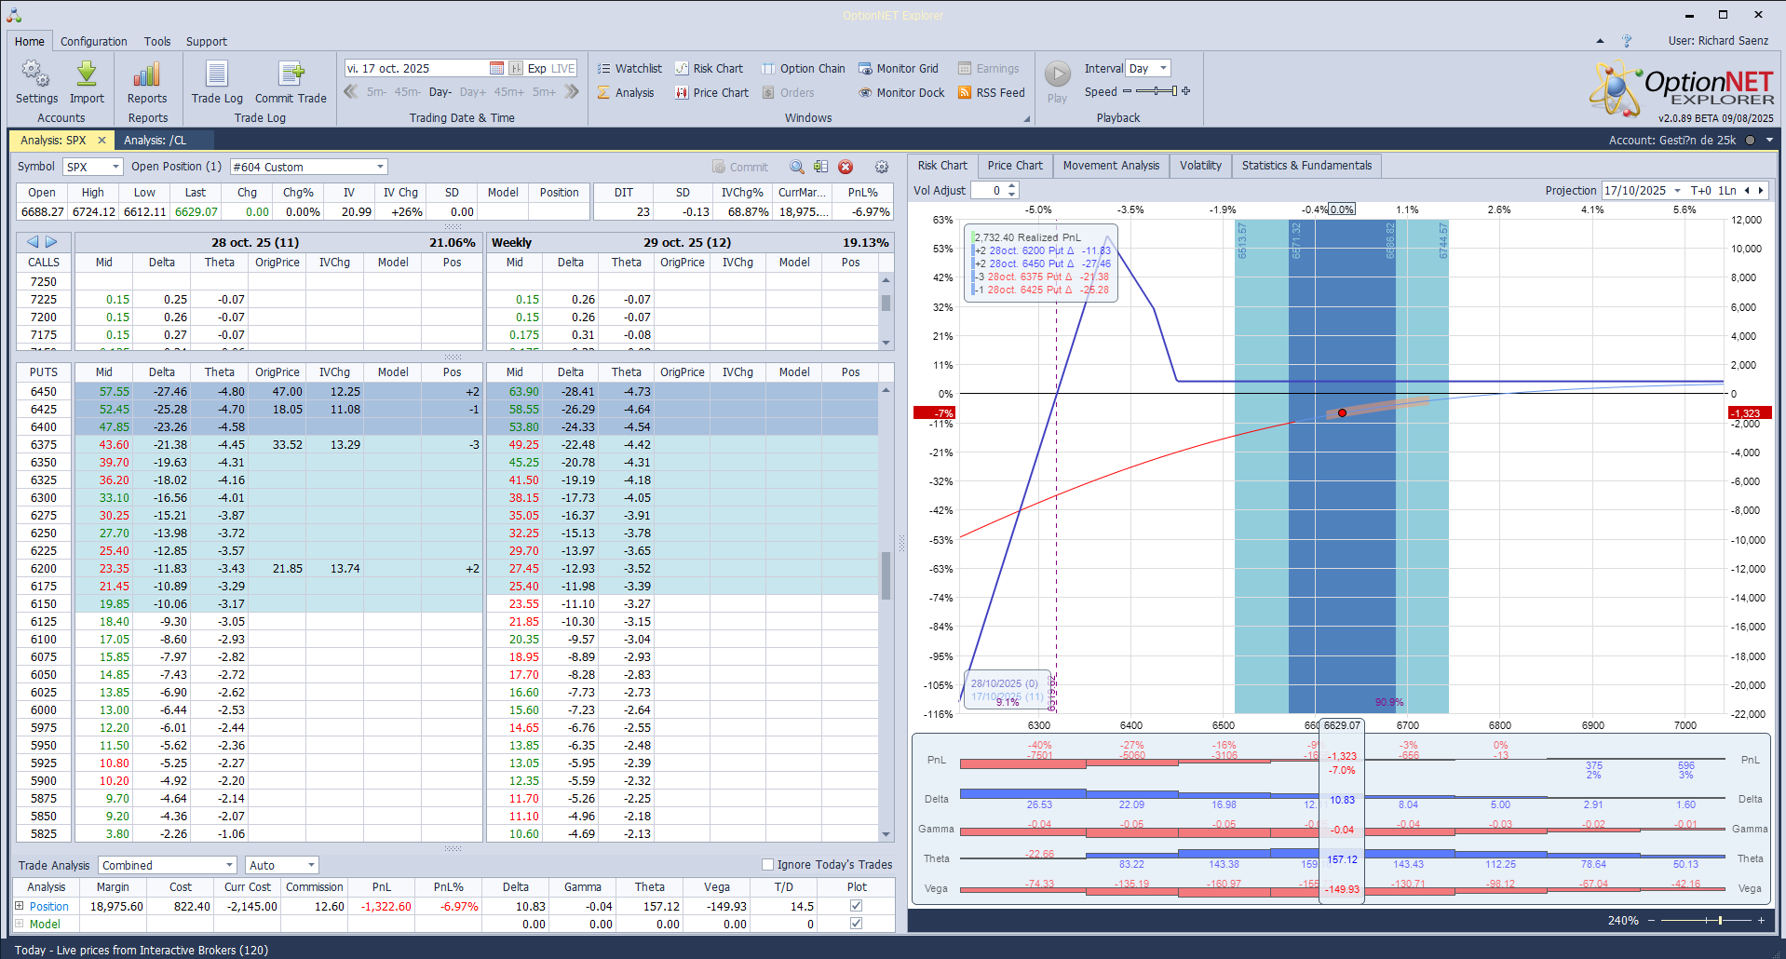1786x959 pixels.
Task: Click the 45m- time step button
Action: 408,92
